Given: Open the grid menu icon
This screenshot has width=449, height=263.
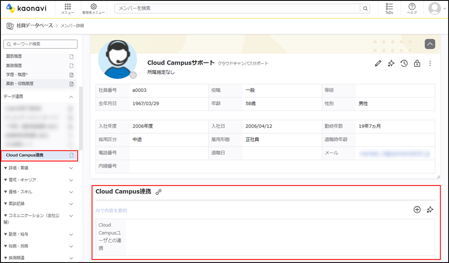Looking at the screenshot, I should click(x=67, y=9).
